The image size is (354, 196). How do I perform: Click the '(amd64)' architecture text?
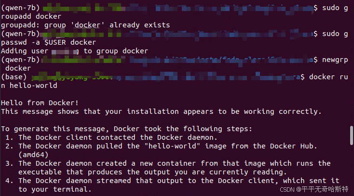[33, 155]
